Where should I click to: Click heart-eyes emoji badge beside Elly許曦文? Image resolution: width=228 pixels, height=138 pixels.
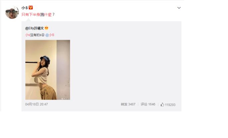point(47,28)
